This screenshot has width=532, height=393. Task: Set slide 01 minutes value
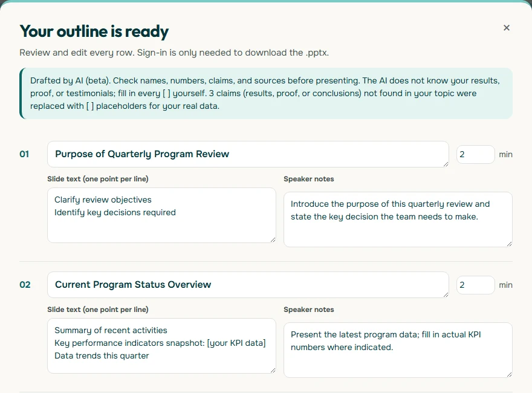475,154
